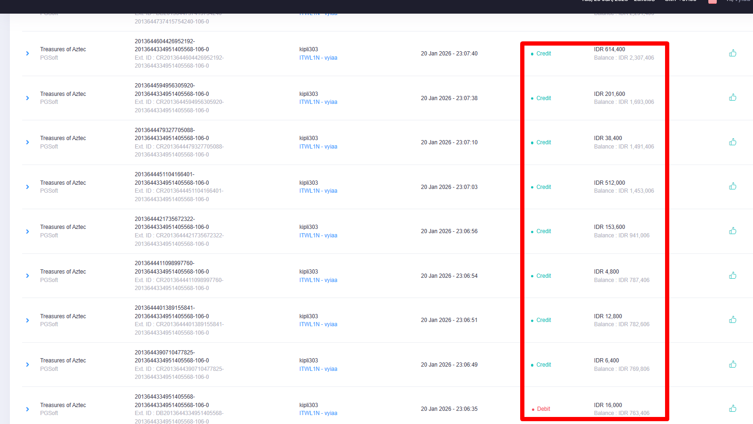Click the amount IDR 512,000
753x424 pixels.
(610, 183)
